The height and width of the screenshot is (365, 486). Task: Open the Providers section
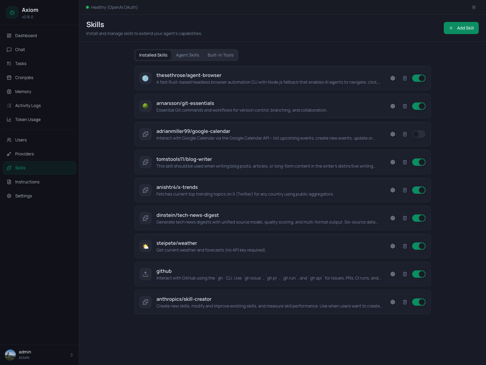point(24,154)
